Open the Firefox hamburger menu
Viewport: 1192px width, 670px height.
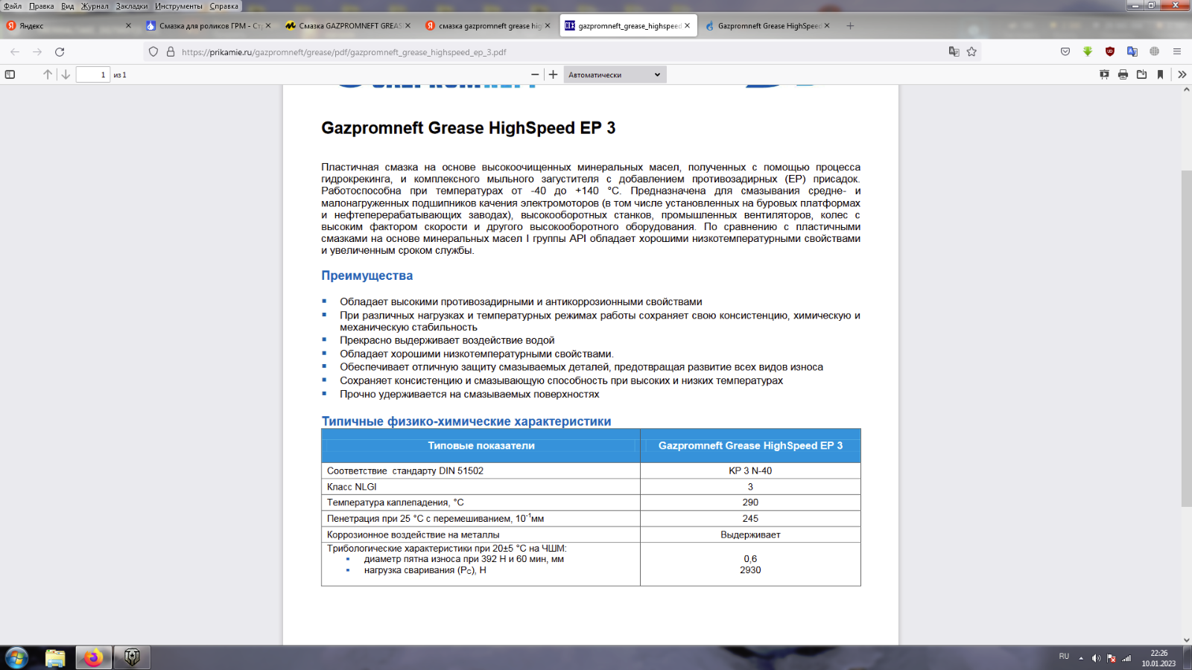click(x=1177, y=52)
